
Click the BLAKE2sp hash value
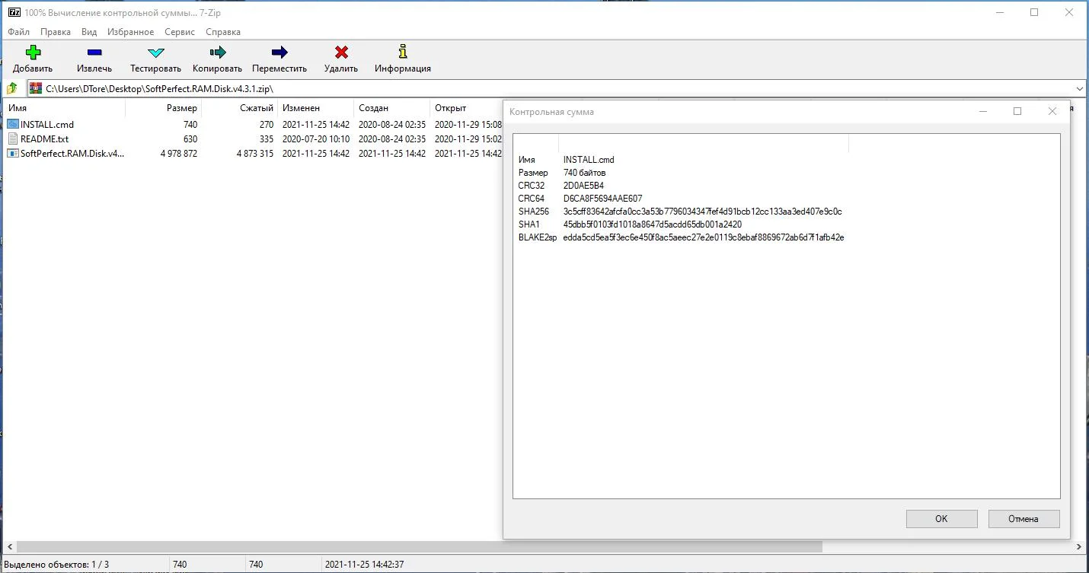[704, 237]
